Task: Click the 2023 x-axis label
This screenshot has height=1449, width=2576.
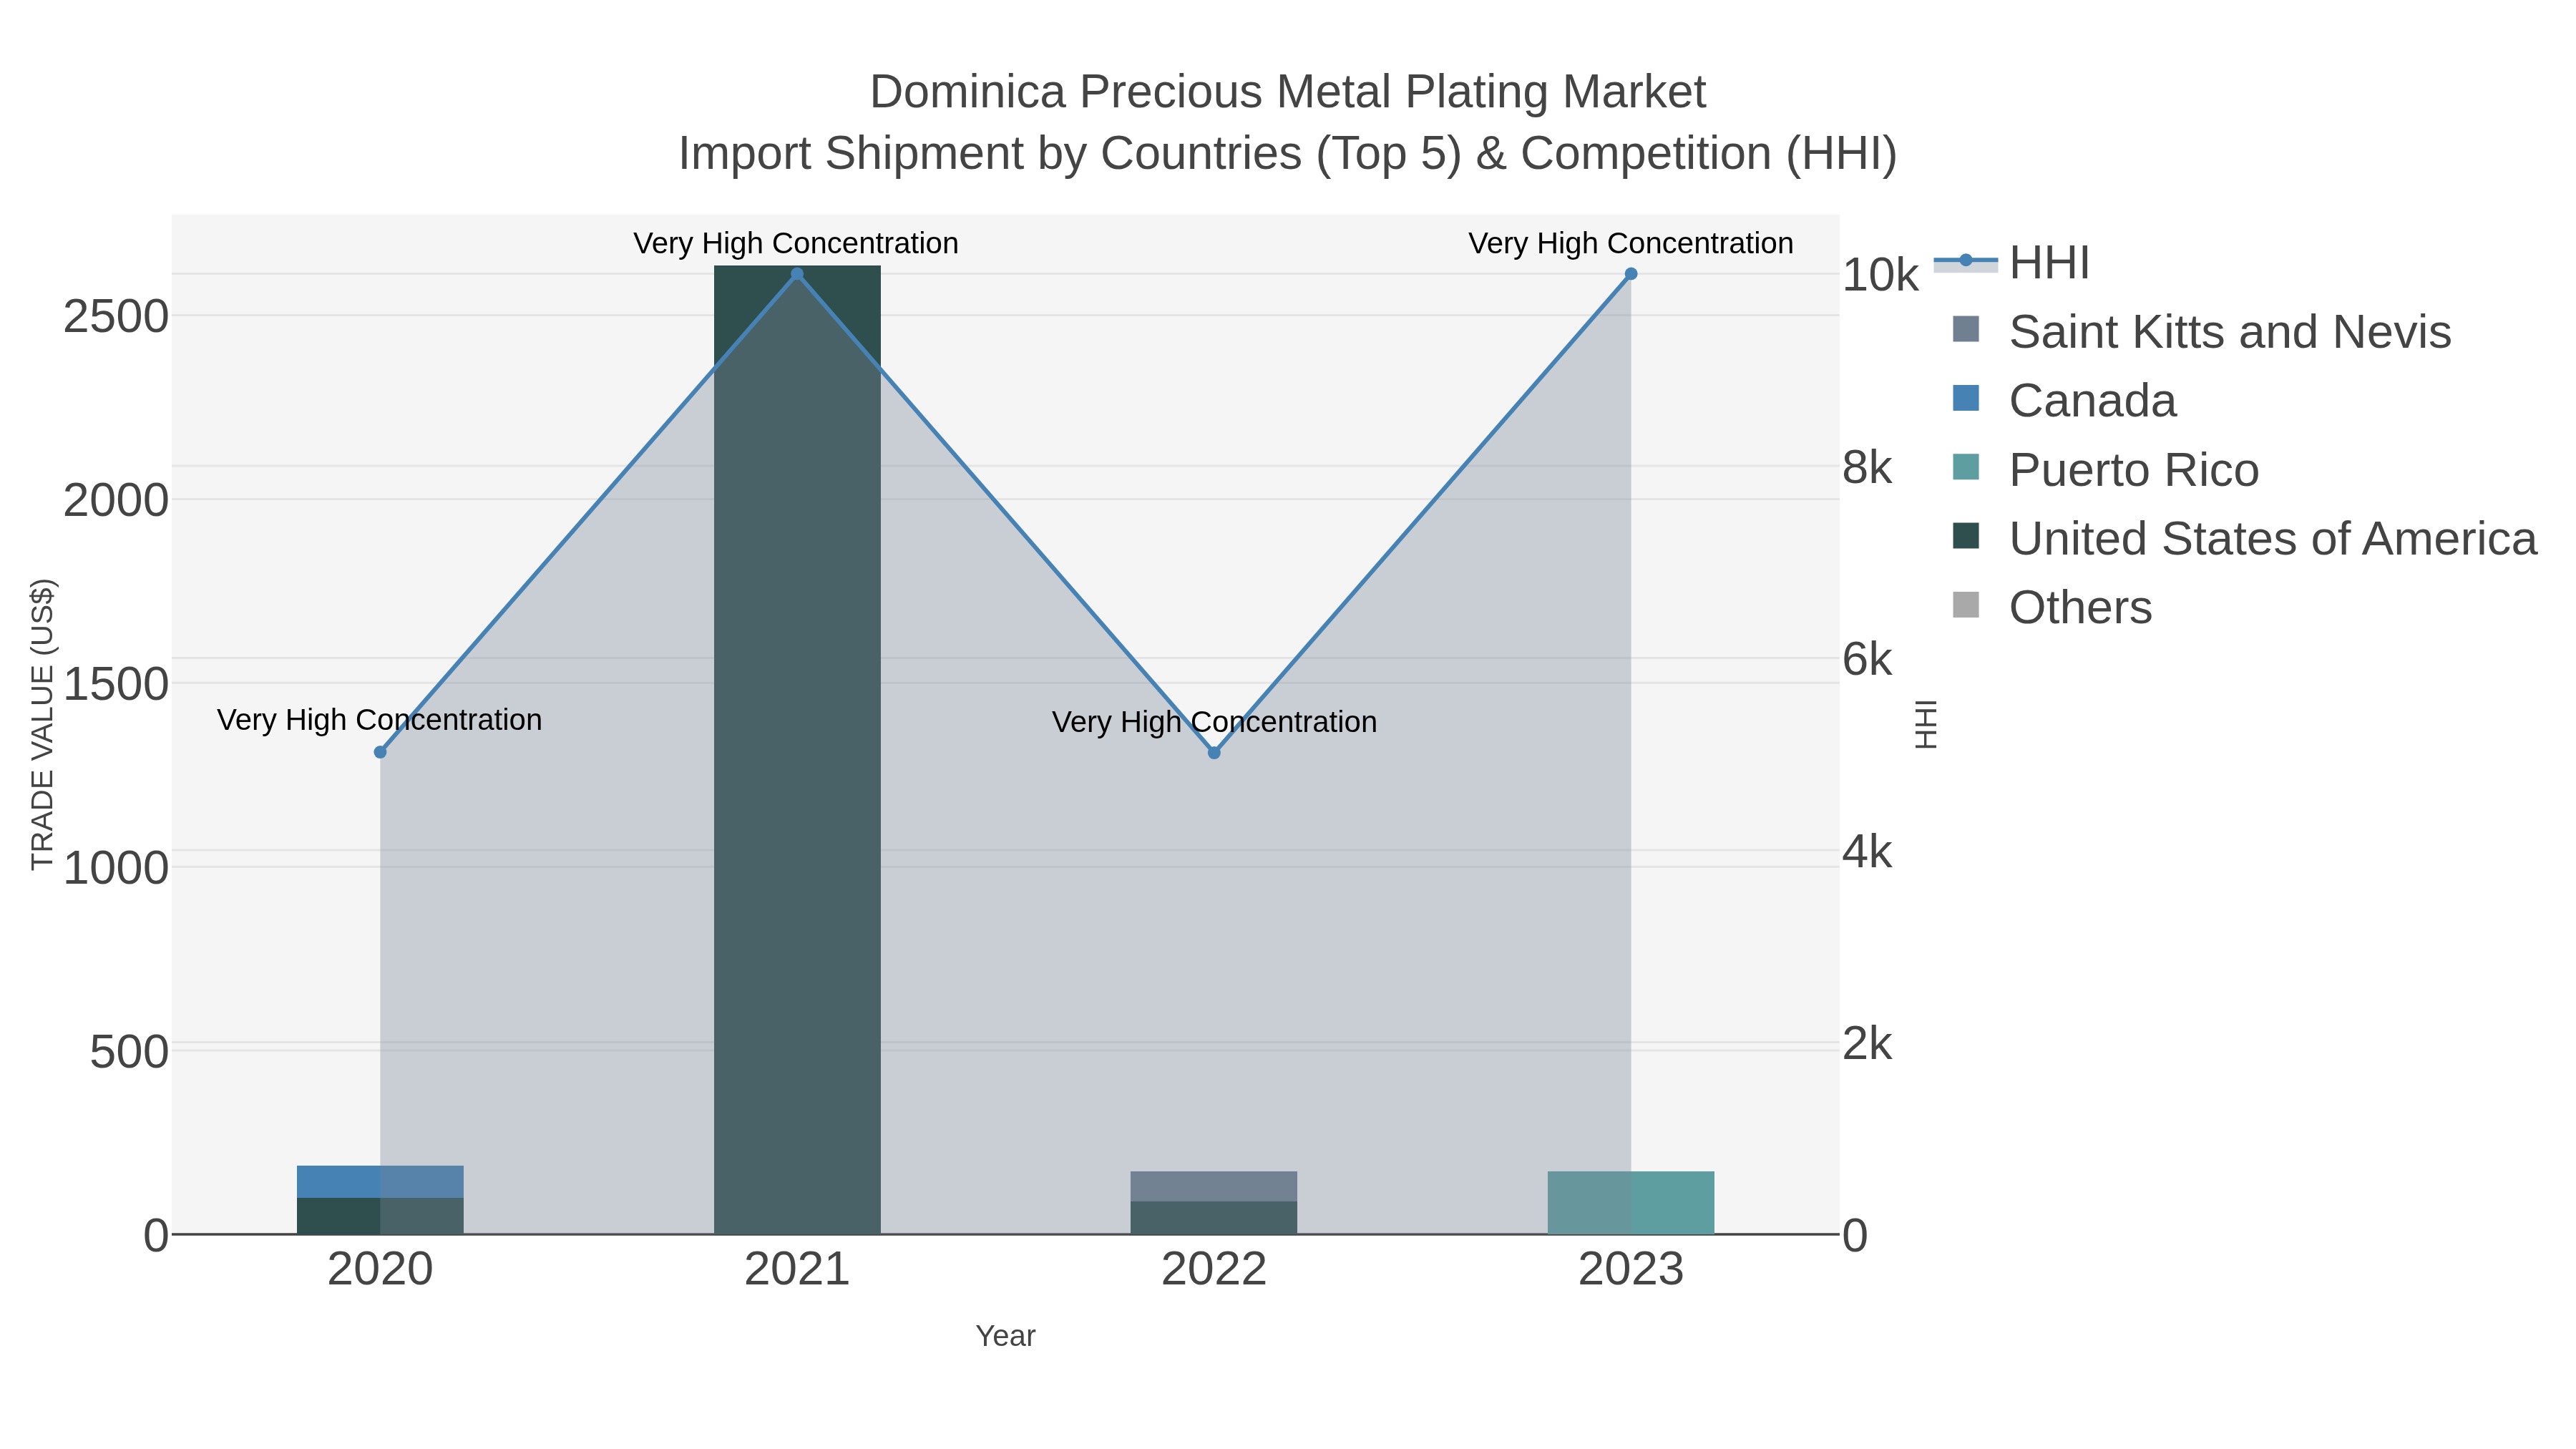Action: coord(1631,1270)
